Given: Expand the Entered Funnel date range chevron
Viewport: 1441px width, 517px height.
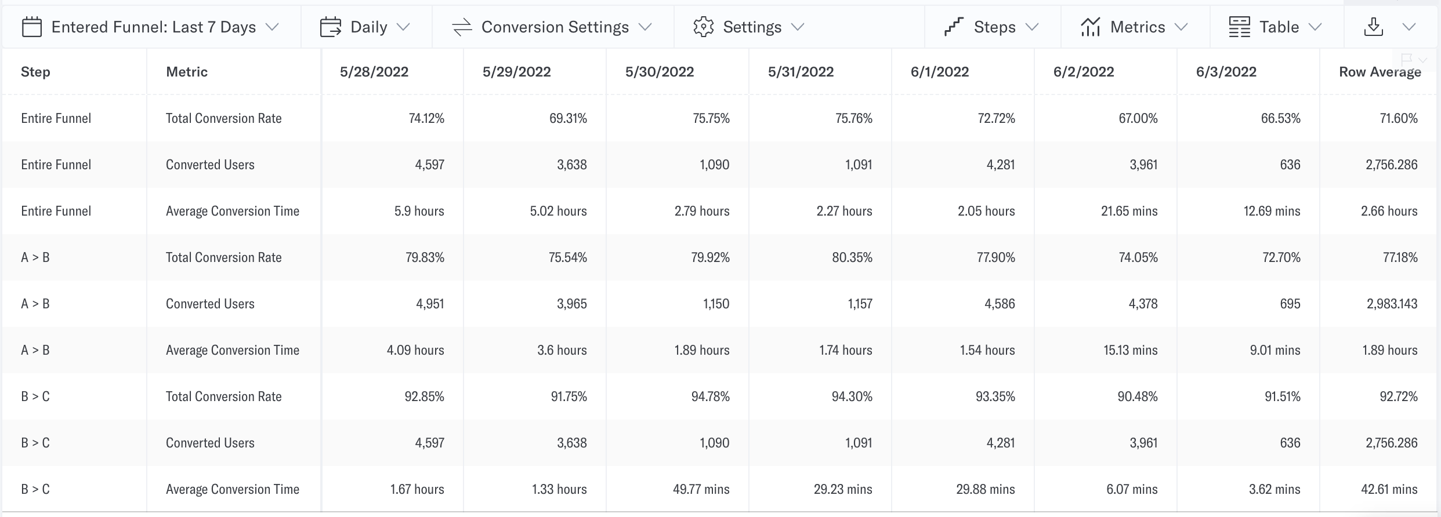Looking at the screenshot, I should click(272, 27).
